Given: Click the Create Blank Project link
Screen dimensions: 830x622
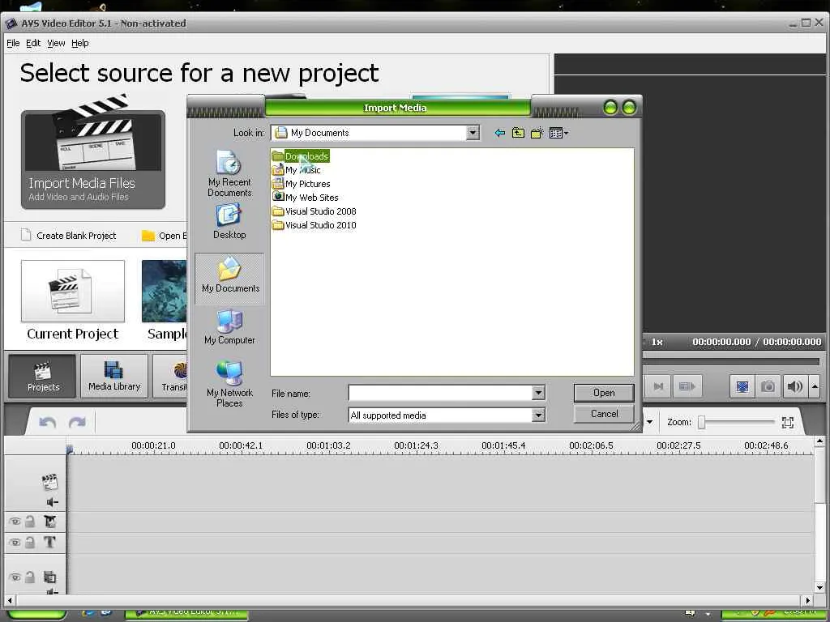Looking at the screenshot, I should coord(69,236).
